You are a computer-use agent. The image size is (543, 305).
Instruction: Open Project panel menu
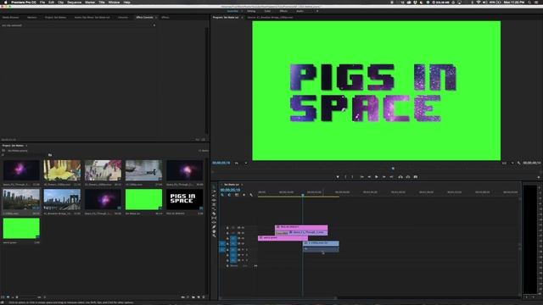click(x=26, y=146)
